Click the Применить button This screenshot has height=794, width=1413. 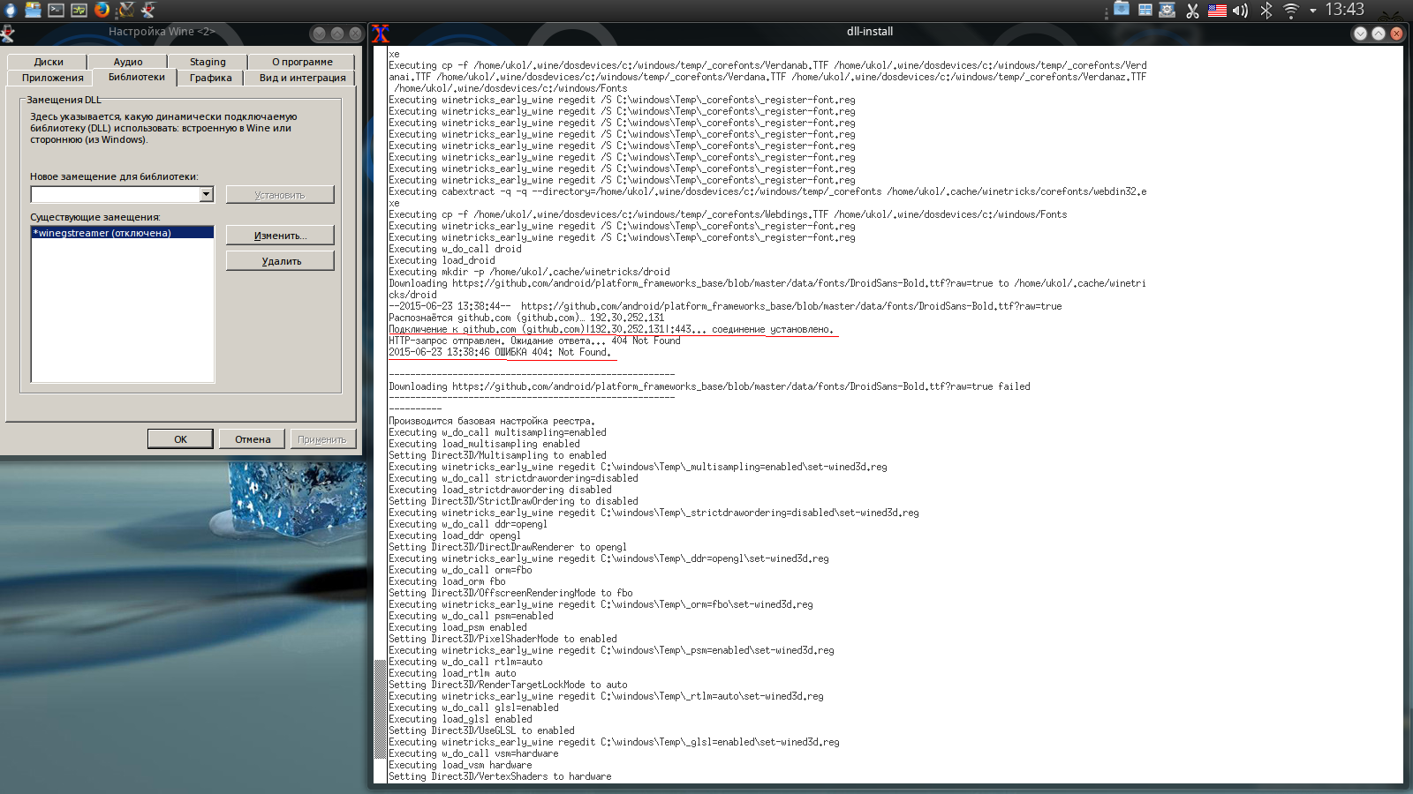(322, 439)
